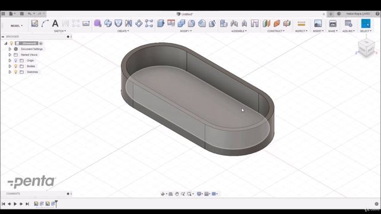Select the sketch Text tool
Image resolution: width=381 pixels, height=214 pixels.
[x=55, y=23]
